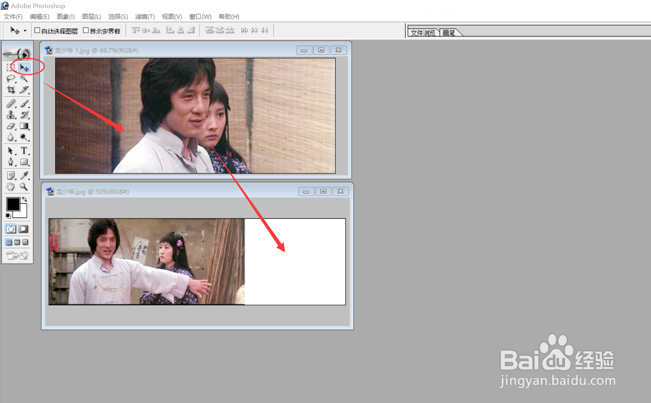Open the 编辑(E) menu

tap(40, 17)
